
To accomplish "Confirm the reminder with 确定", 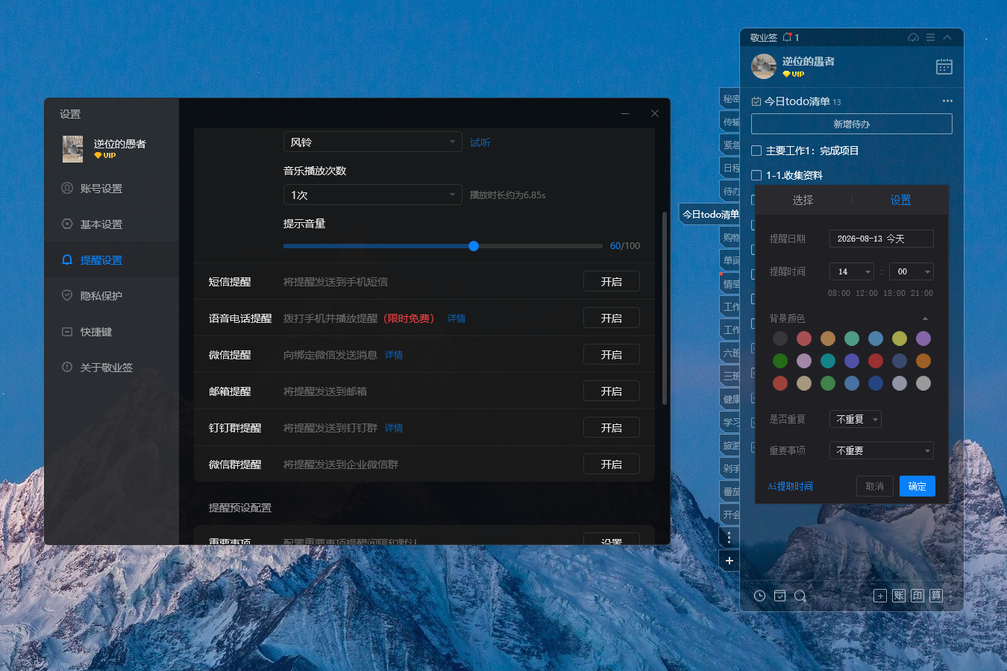I will (917, 486).
